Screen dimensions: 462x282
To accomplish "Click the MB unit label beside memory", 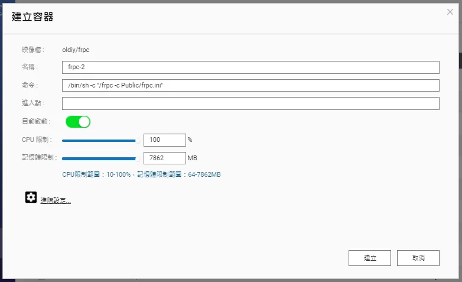I will tap(192, 158).
